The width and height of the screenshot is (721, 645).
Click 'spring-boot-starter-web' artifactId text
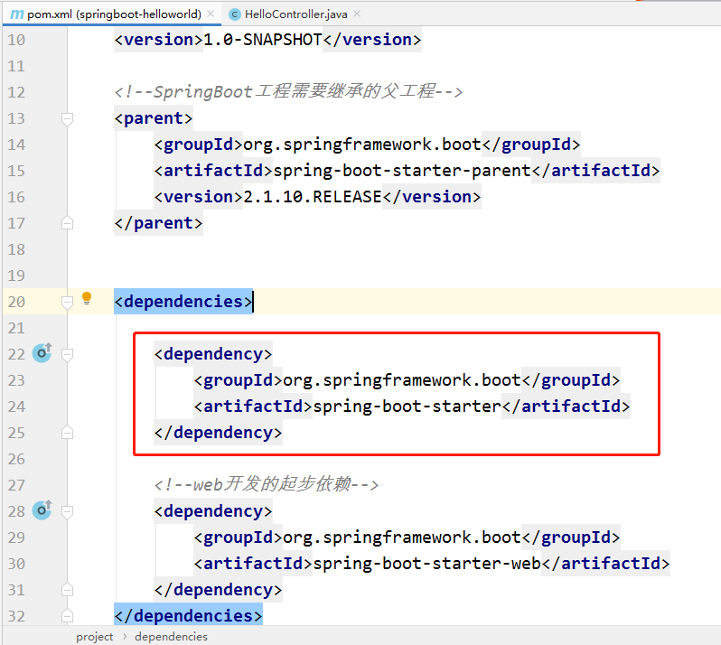click(x=427, y=564)
